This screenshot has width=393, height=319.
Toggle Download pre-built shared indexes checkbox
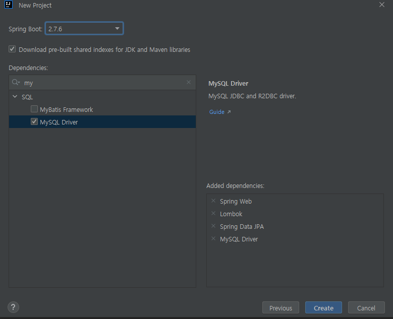click(12, 49)
